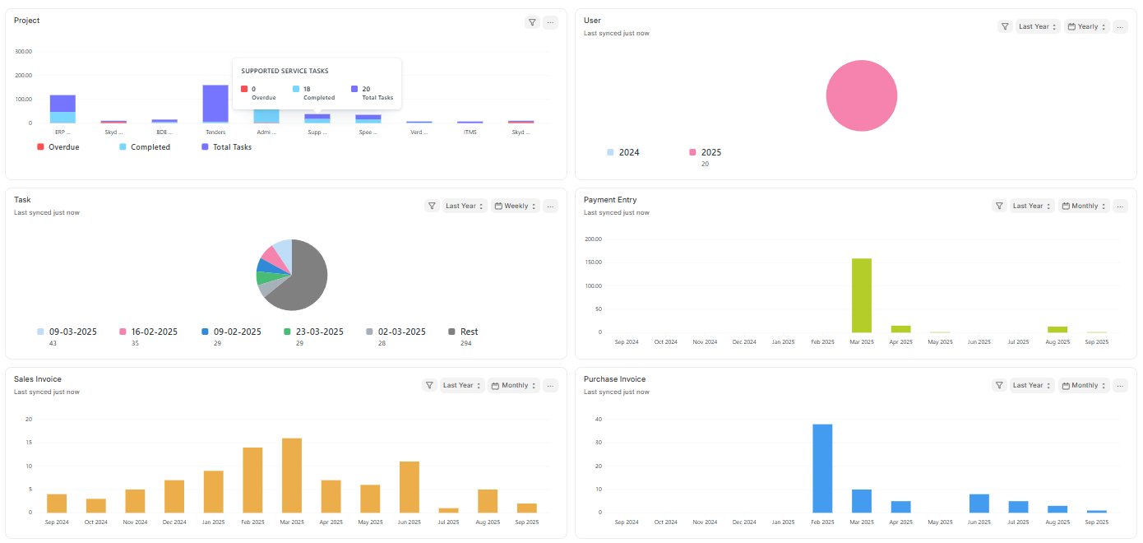Image resolution: width=1143 pixels, height=543 pixels.
Task: Select the Mar 2025 bar in Sales Invoice chart
Action: click(292, 477)
